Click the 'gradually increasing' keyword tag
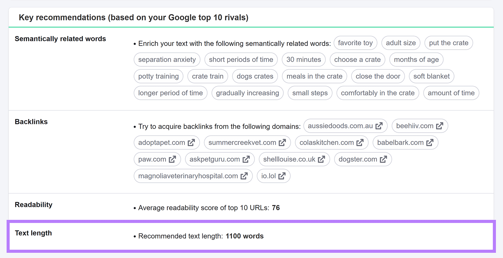Screen dimensions: 503x258 (247, 93)
